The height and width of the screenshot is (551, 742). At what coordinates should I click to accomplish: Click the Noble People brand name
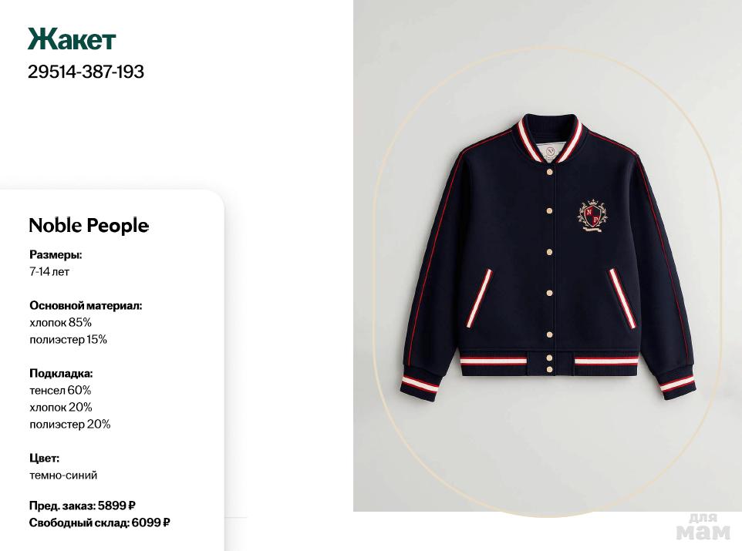(x=89, y=225)
